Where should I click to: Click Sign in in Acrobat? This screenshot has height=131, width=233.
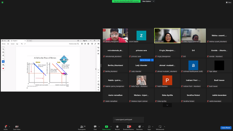[85, 41]
